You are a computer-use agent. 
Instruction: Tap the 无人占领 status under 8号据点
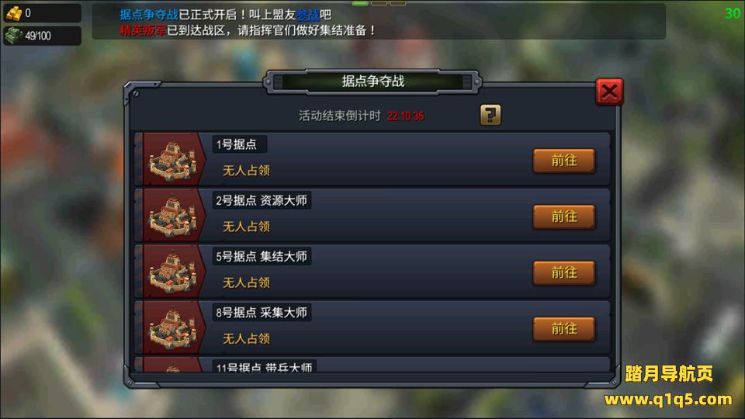(x=246, y=339)
